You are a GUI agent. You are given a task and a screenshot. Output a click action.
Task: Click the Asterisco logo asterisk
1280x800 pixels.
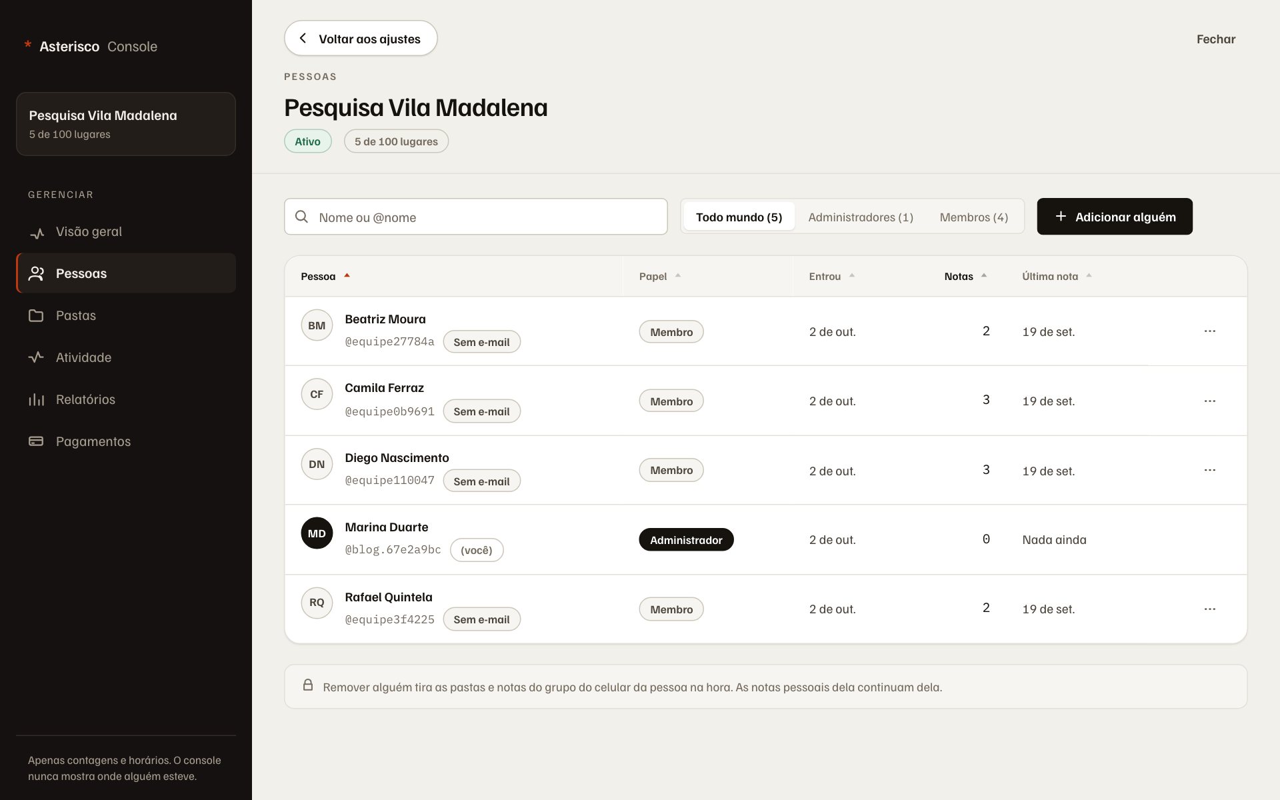click(x=28, y=45)
